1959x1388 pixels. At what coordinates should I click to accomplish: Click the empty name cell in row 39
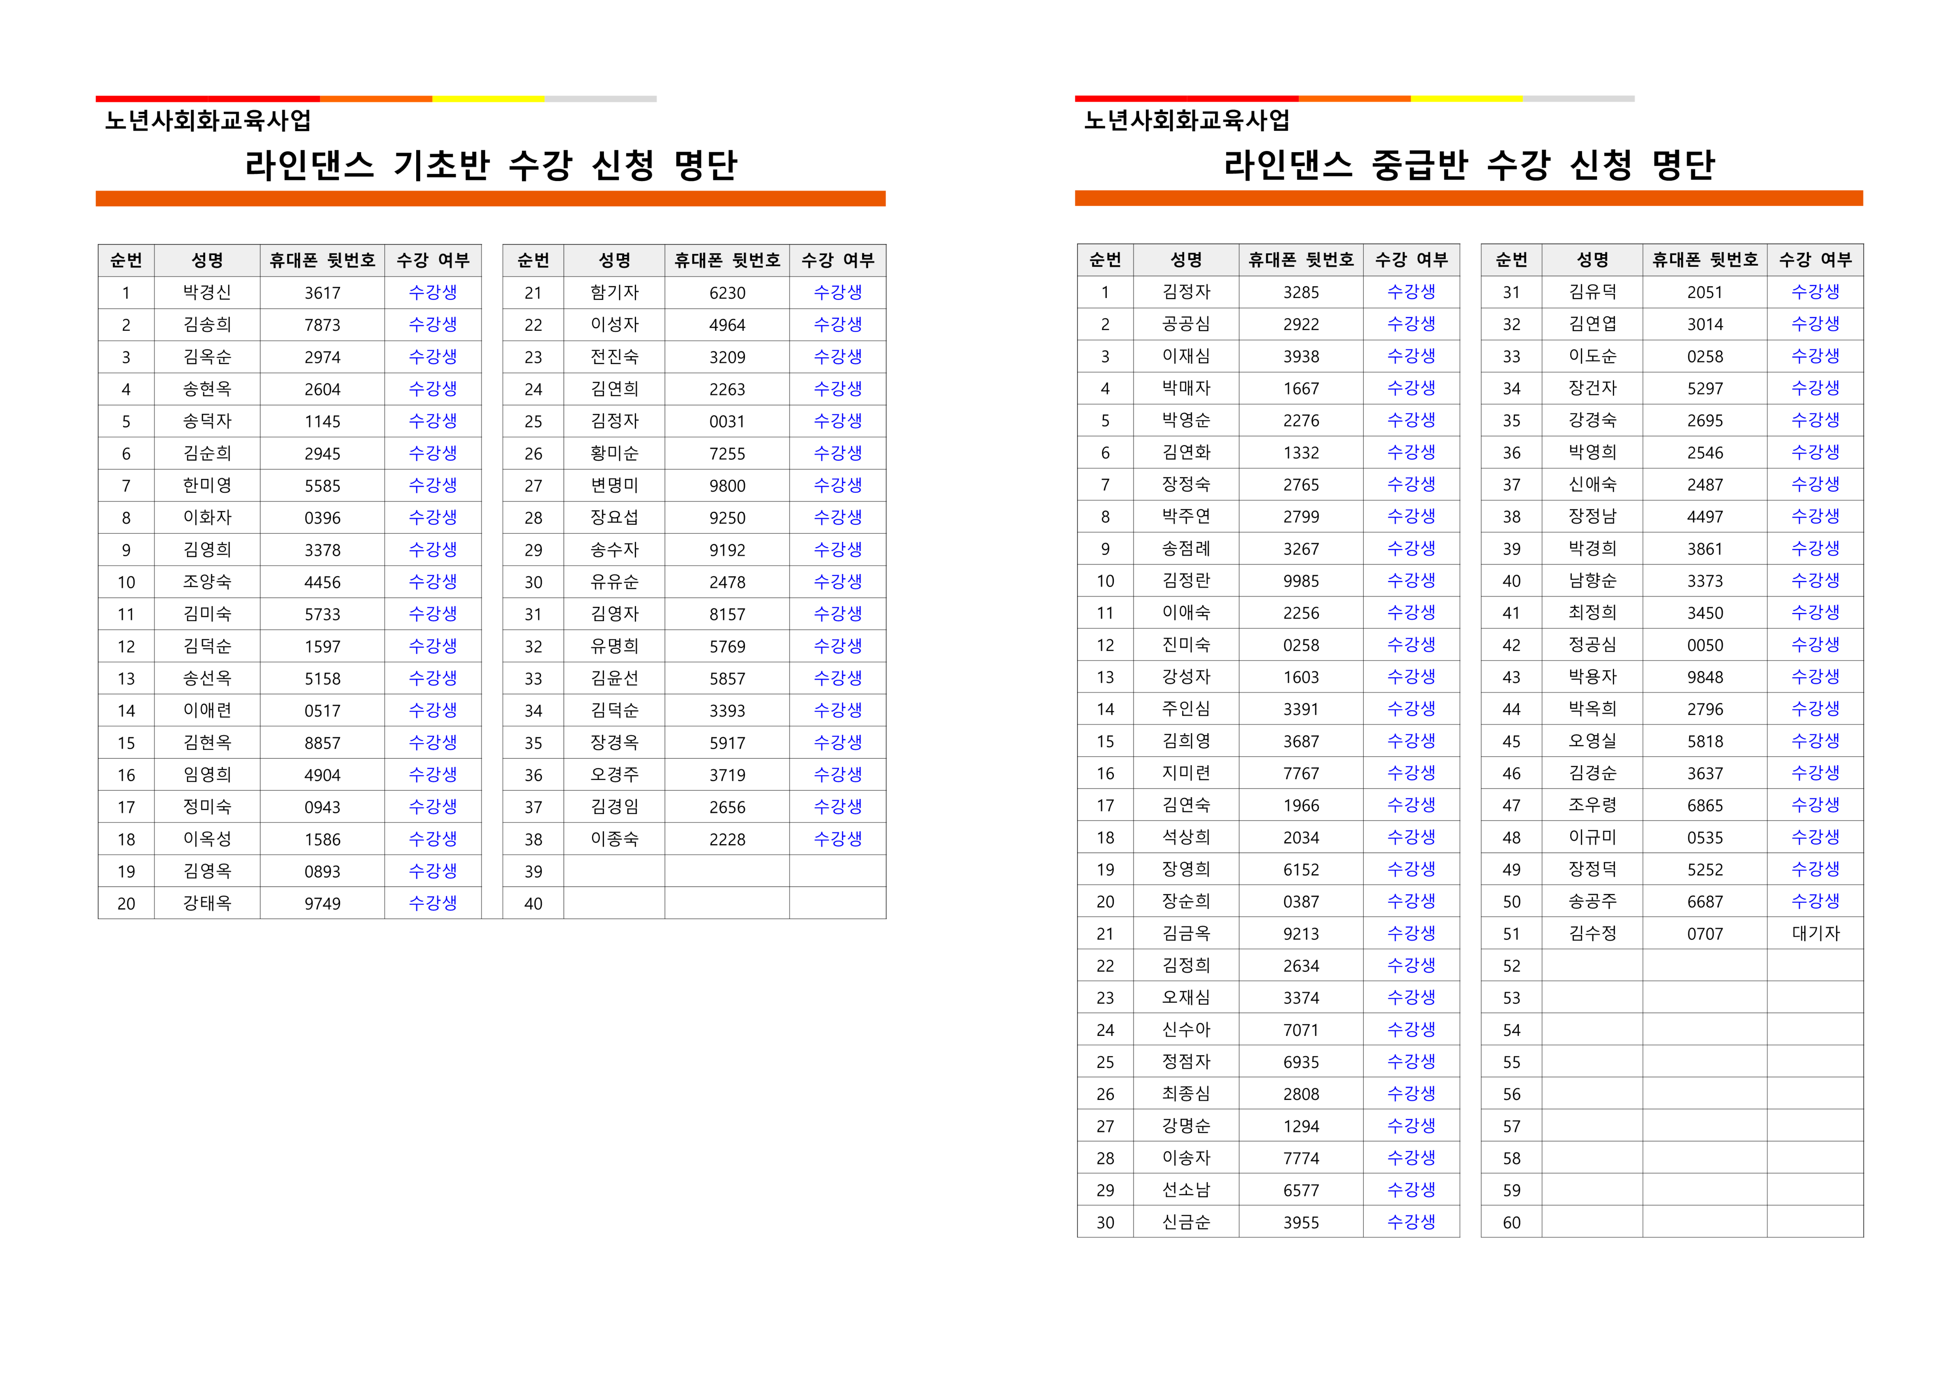coord(614,871)
